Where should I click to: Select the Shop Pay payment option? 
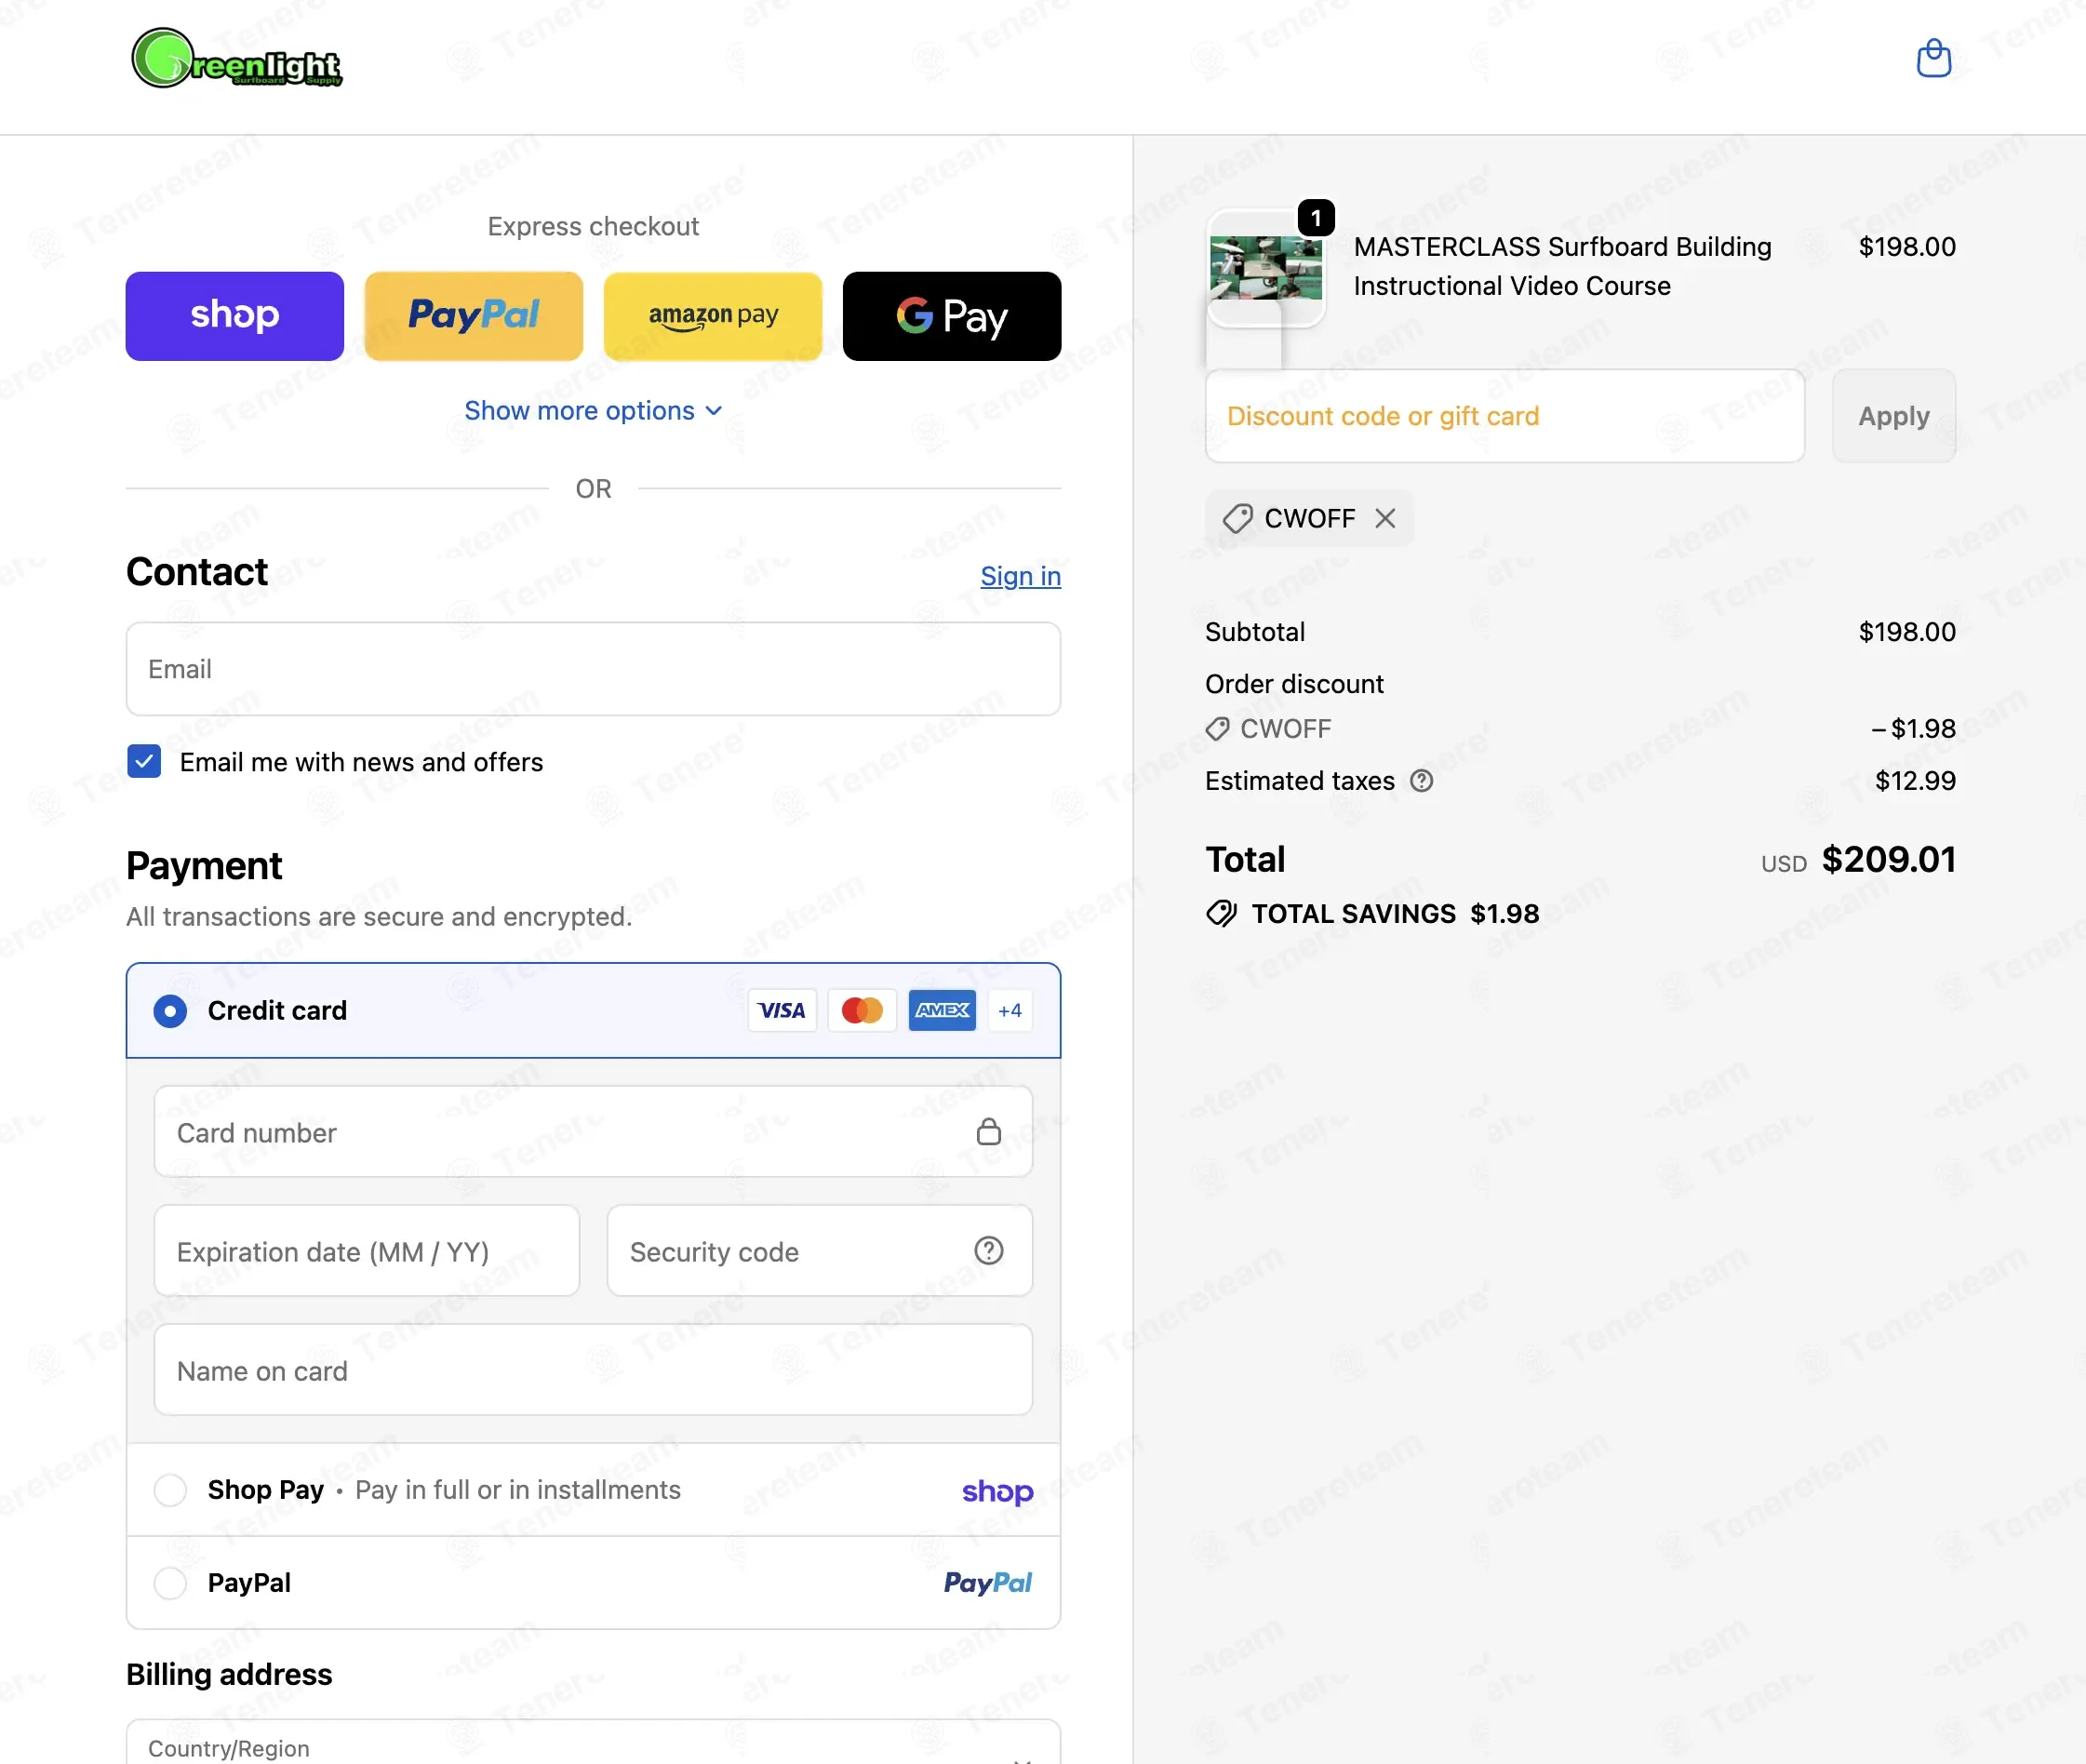tap(170, 1490)
